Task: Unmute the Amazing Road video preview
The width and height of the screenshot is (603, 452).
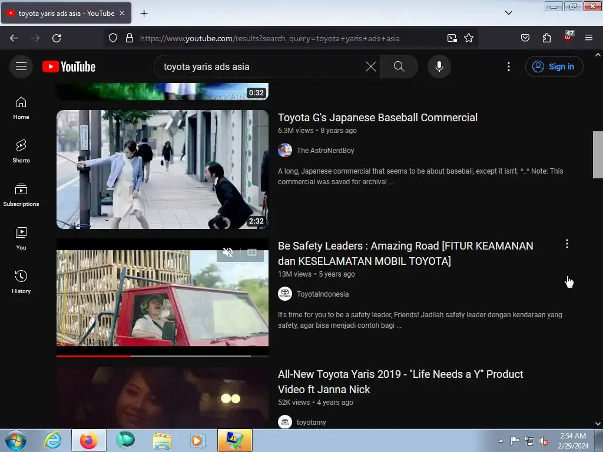Action: (228, 252)
